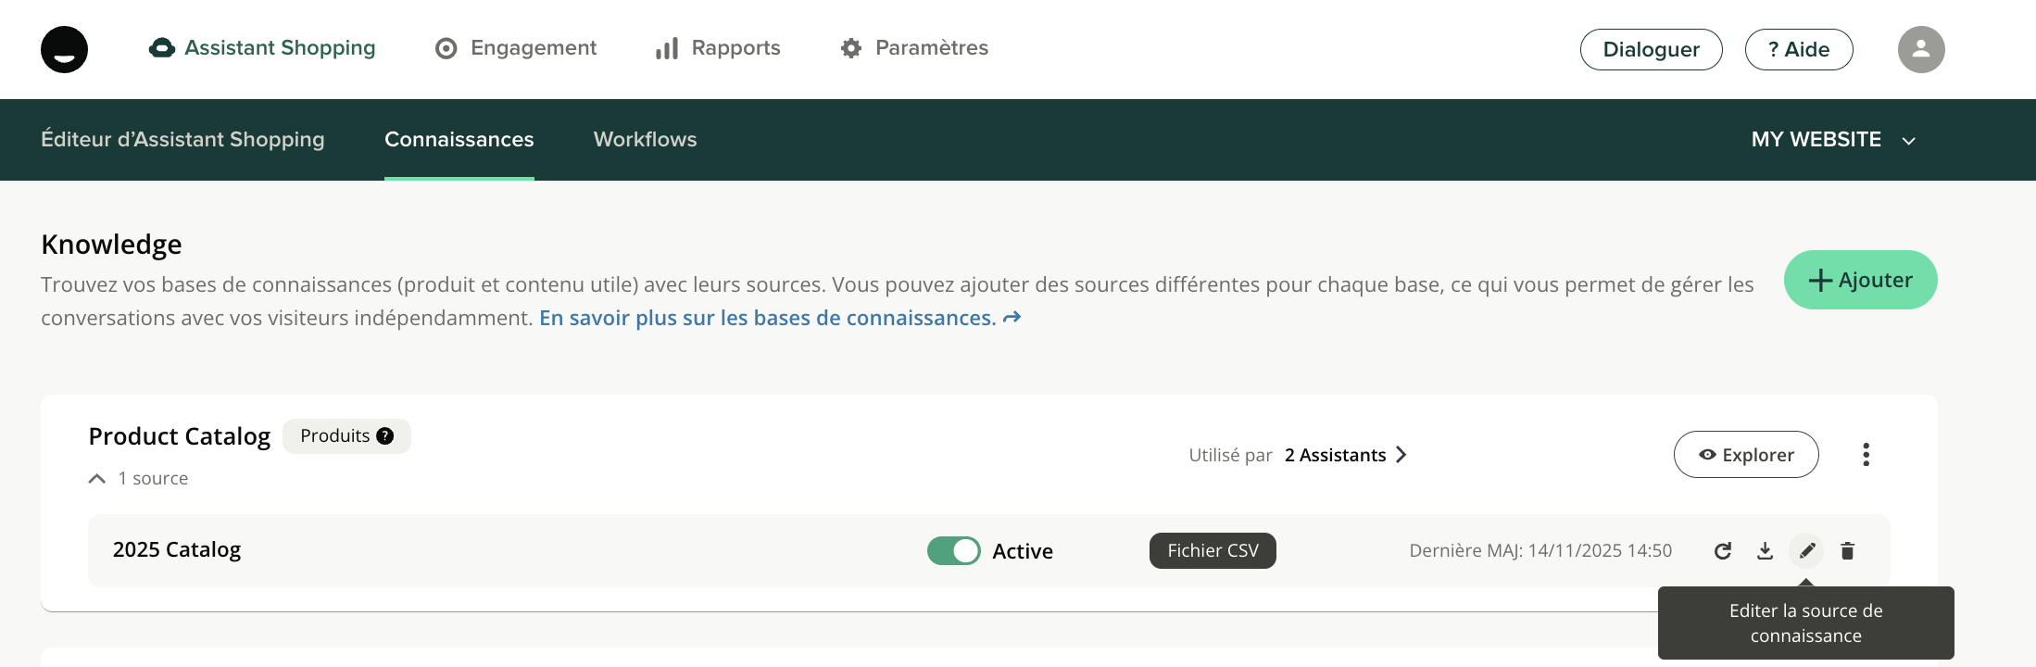Follow the En savoir plus link
2036x667 pixels.
coord(779,318)
